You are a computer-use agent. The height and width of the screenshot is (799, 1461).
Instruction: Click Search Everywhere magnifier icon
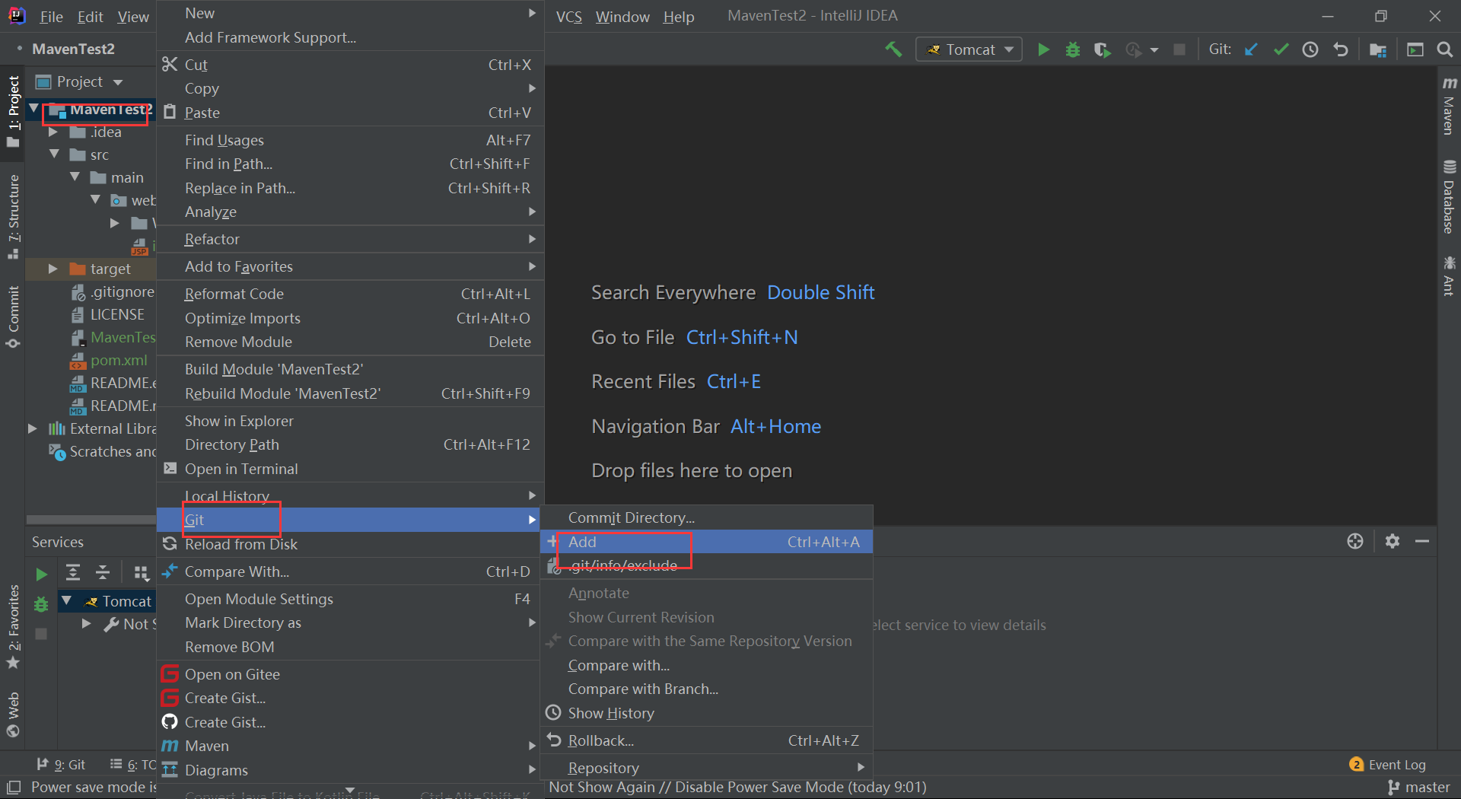(x=1444, y=49)
